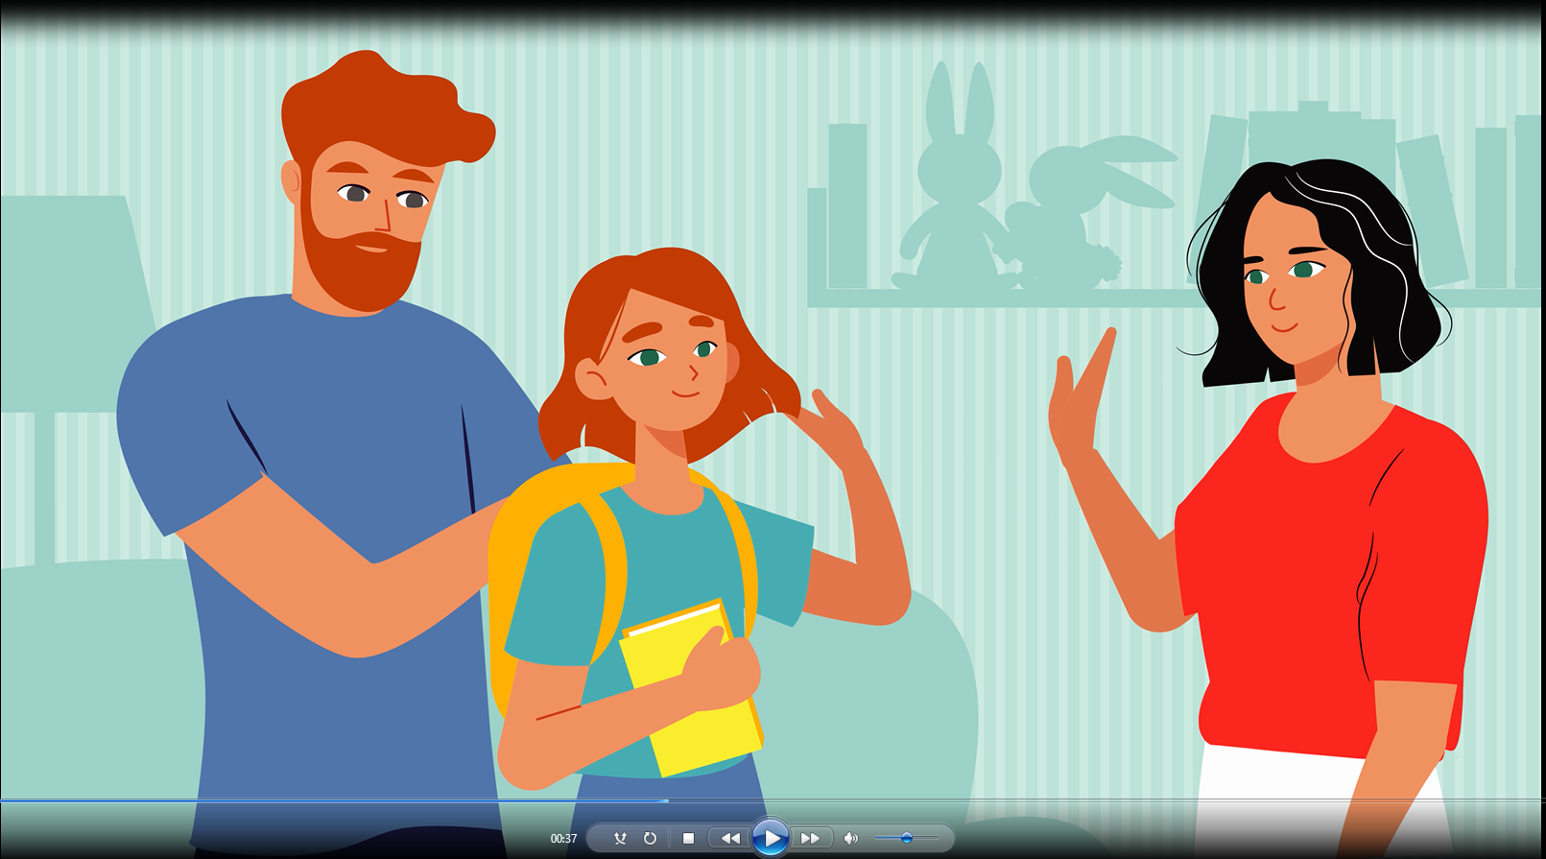1546x859 pixels.
Task: Set volume to maximum on volume track
Action: (x=937, y=838)
